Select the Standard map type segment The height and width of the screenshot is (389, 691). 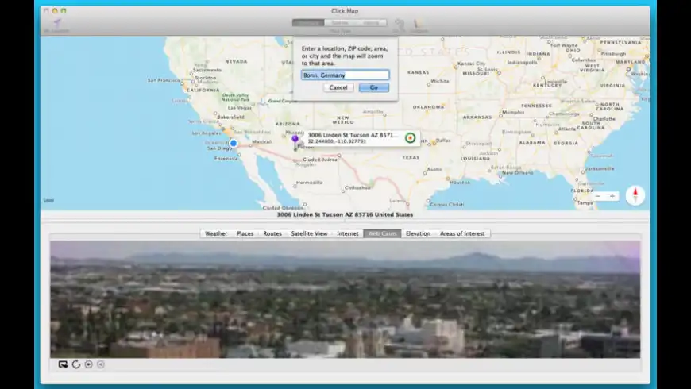[308, 23]
